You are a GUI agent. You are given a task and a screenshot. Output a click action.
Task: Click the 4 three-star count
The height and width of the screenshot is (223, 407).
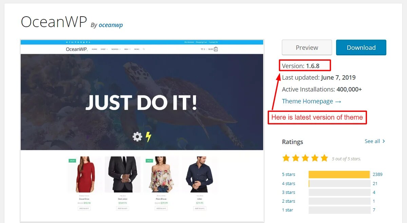pyautogui.click(x=374, y=192)
